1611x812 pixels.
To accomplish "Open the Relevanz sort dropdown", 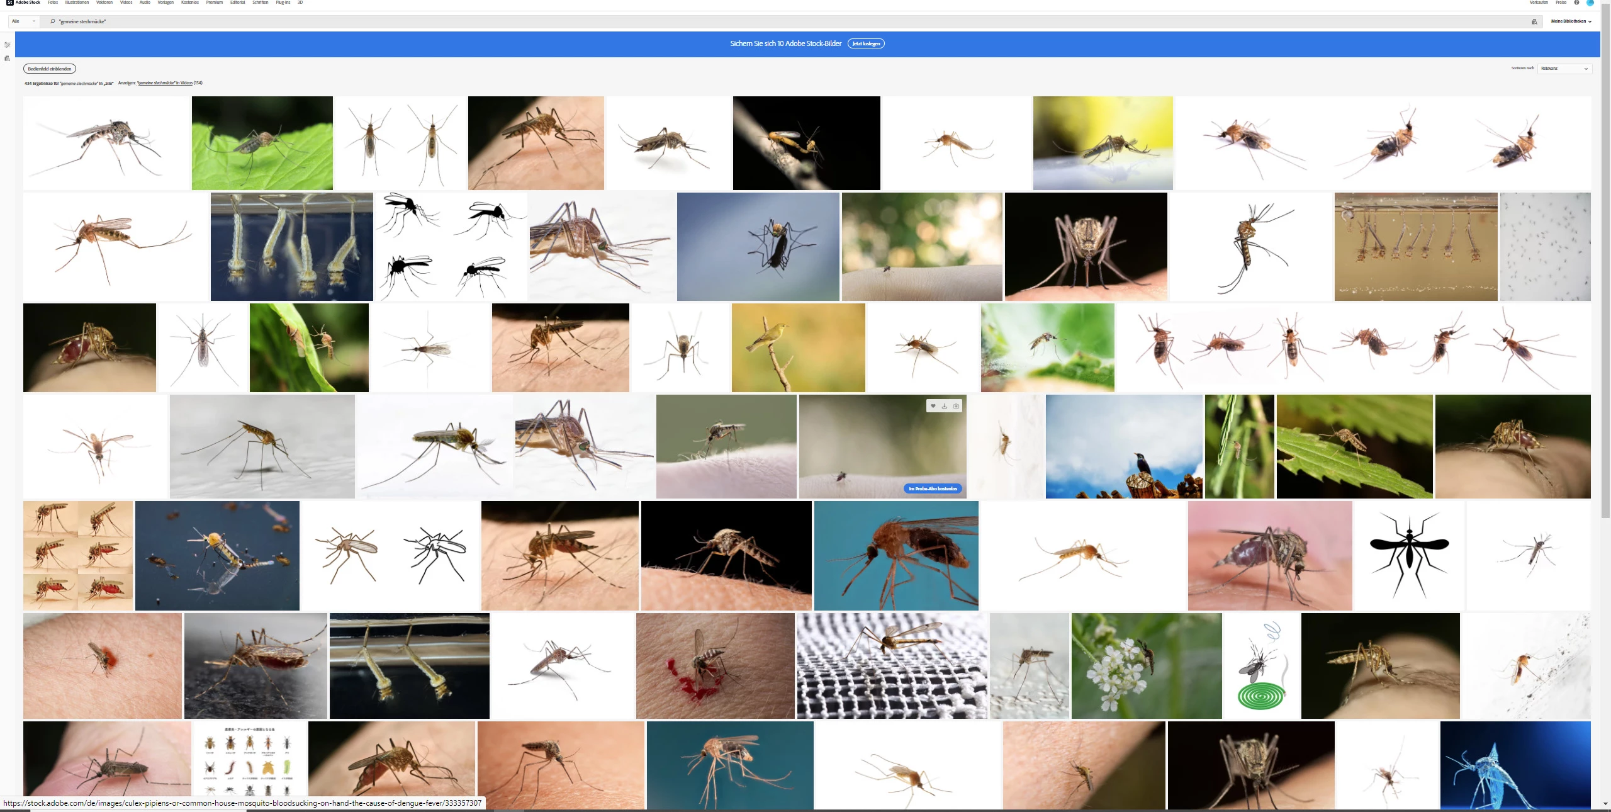I will coord(1564,69).
